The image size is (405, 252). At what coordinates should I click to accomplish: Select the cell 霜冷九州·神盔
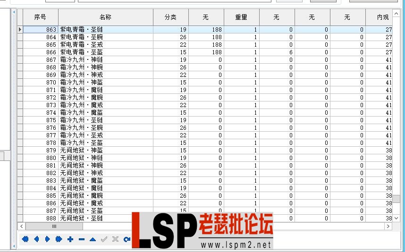click(106, 83)
